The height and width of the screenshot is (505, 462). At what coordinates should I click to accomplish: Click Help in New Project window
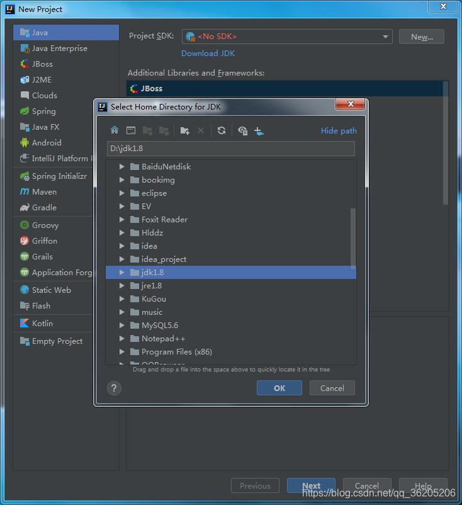pos(423,485)
